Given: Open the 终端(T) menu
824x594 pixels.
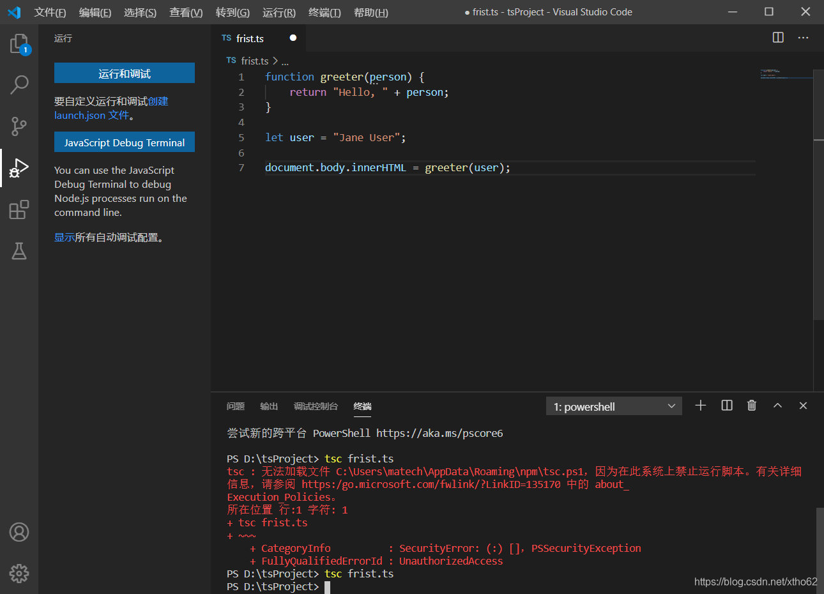Looking at the screenshot, I should coord(324,12).
